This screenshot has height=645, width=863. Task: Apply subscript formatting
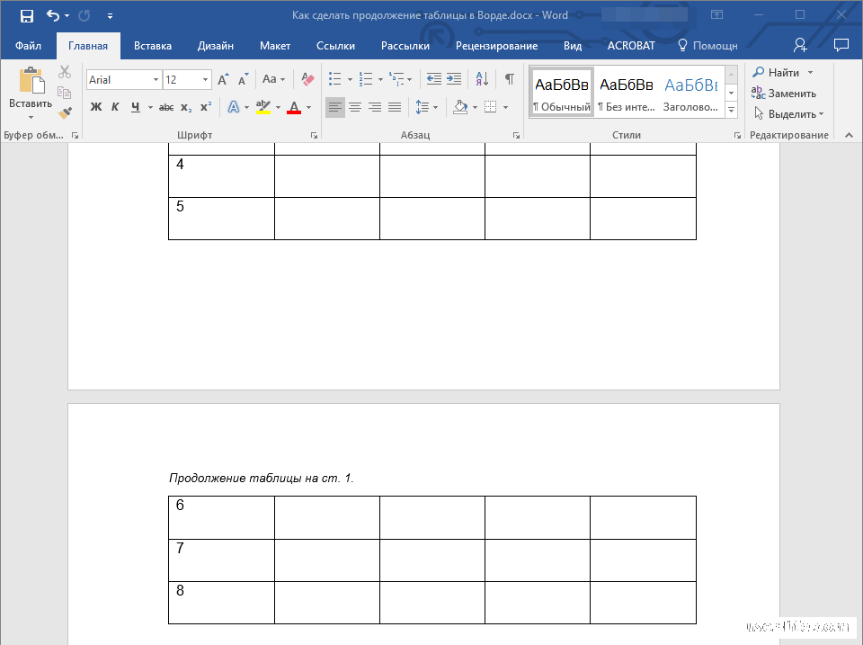pos(186,107)
